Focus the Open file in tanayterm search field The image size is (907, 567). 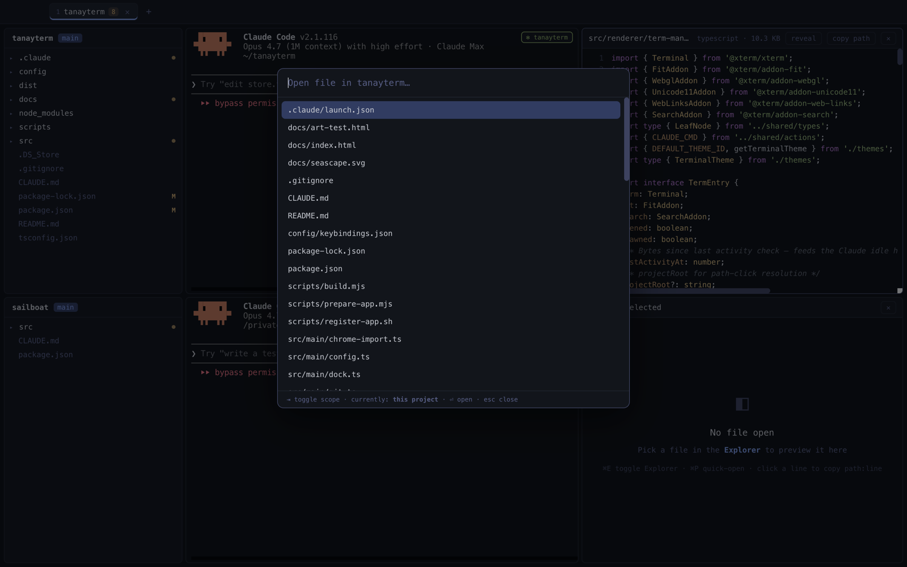pyautogui.click(x=453, y=83)
